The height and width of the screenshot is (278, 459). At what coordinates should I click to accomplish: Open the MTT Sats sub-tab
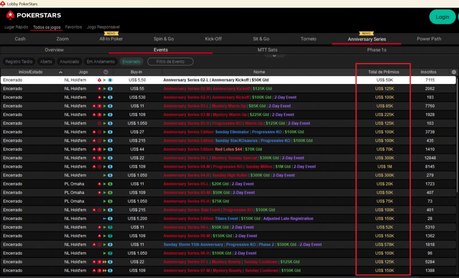[267, 50]
